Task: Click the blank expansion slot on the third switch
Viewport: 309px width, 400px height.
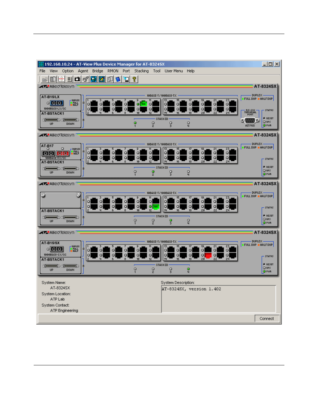Action: coord(61,200)
